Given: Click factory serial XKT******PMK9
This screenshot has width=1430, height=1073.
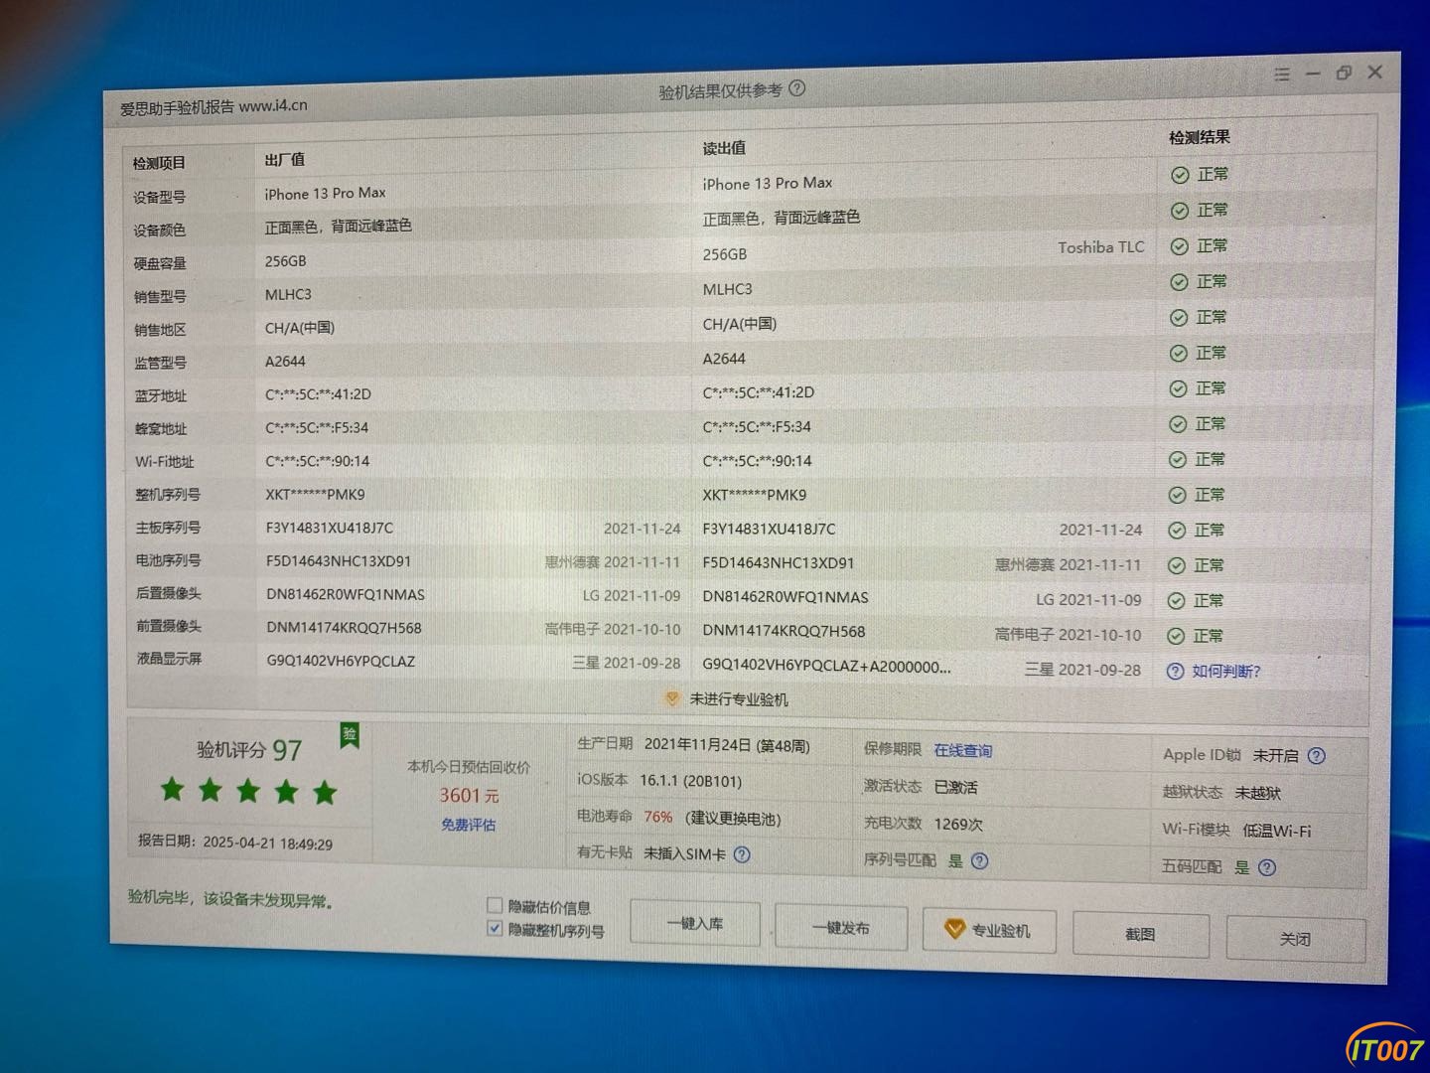Looking at the screenshot, I should [315, 494].
